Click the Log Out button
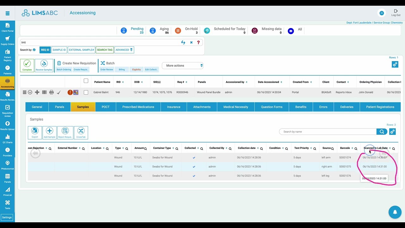Screen dimensions: 405x228 click(x=396, y=13)
